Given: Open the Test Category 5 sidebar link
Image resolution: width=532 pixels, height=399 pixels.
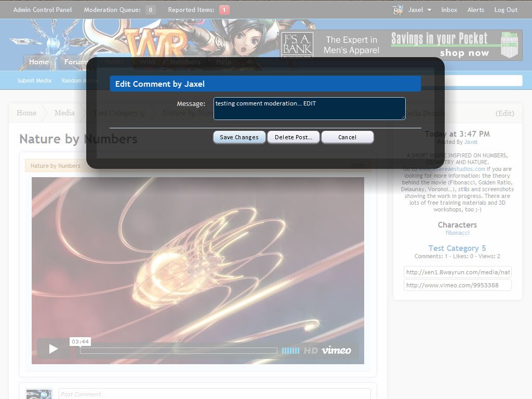Looking at the screenshot, I should tap(457, 248).
